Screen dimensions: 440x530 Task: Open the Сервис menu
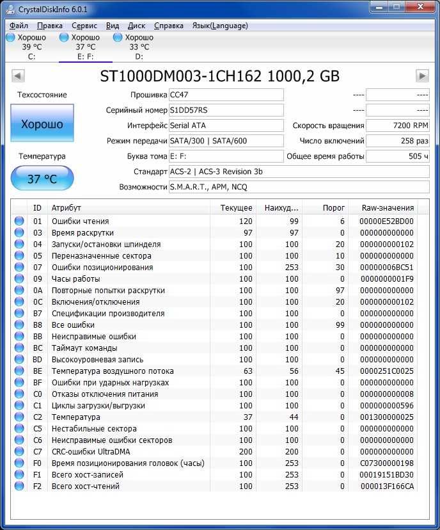84,26
